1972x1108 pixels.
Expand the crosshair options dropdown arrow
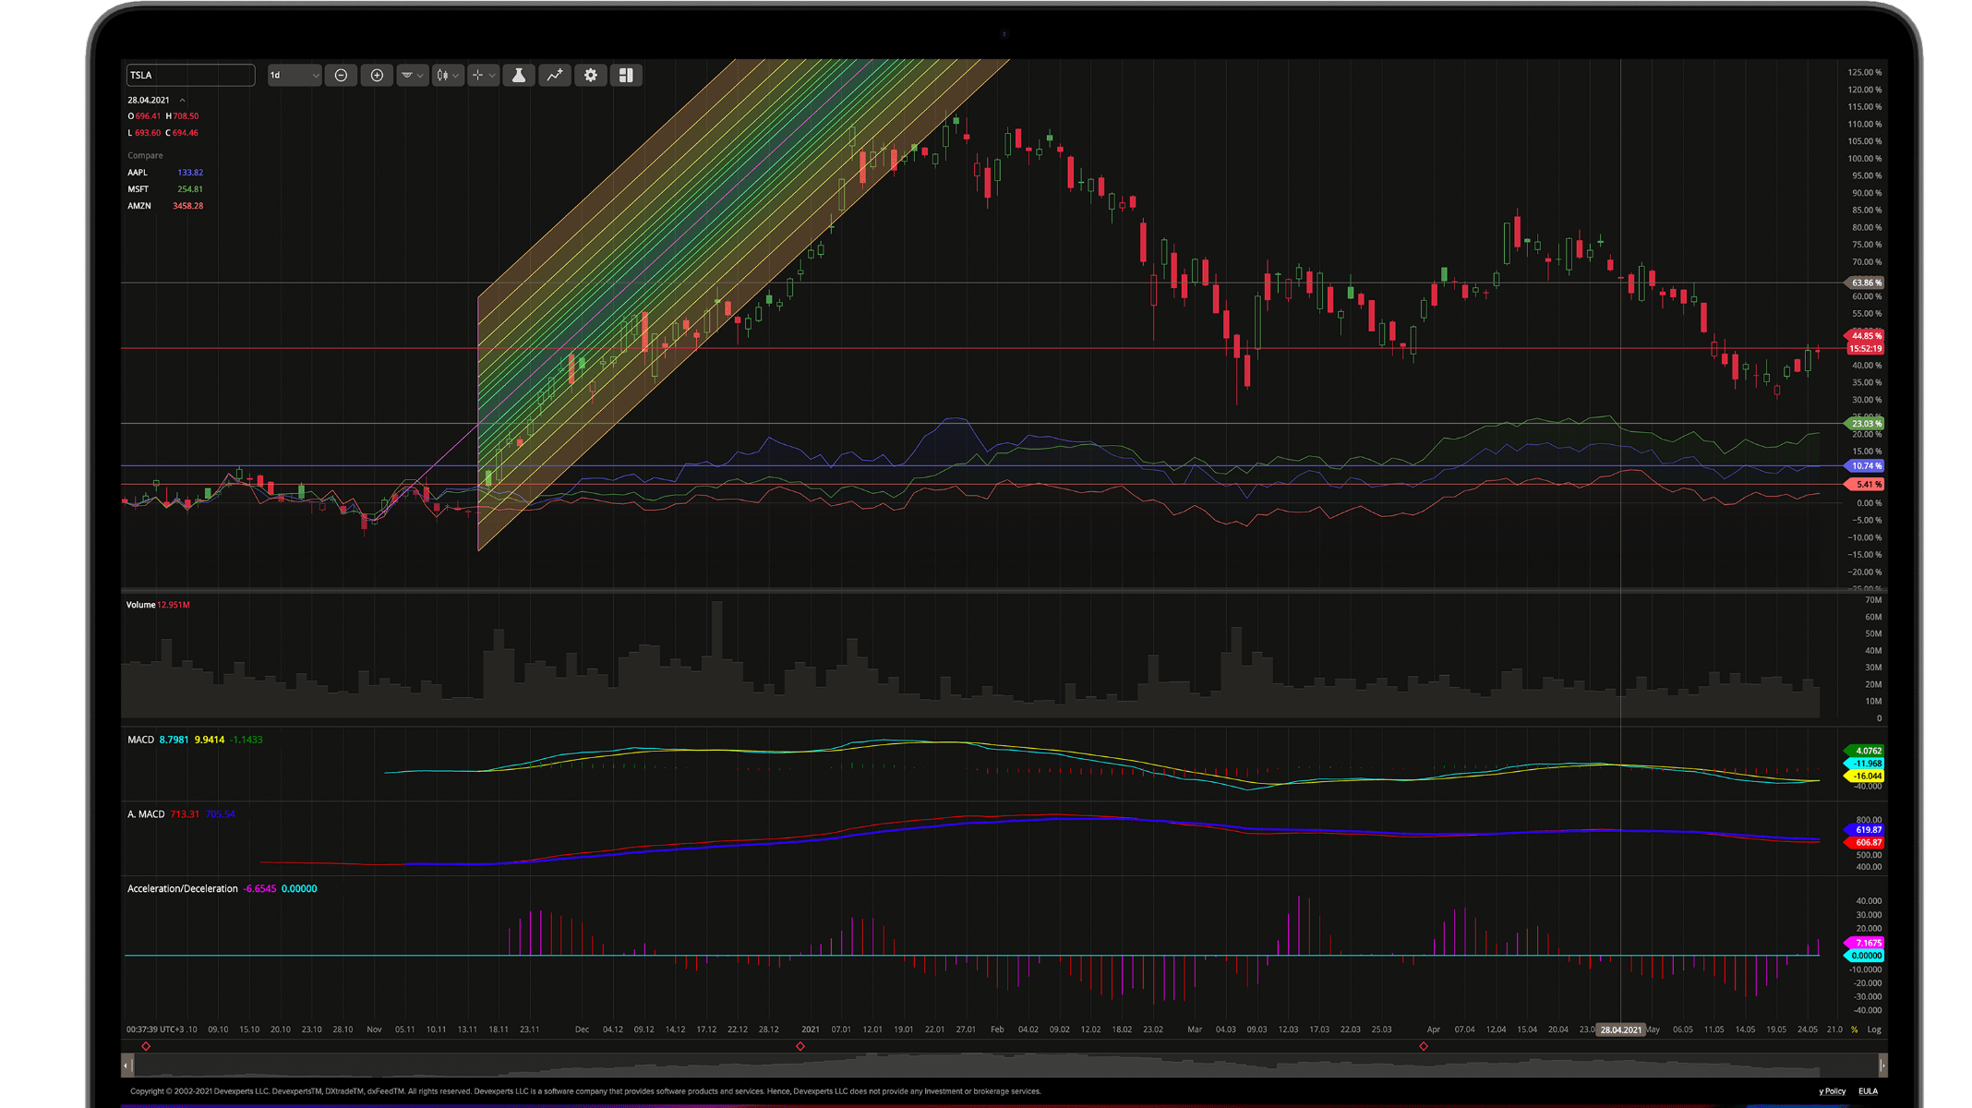pyautogui.click(x=493, y=75)
